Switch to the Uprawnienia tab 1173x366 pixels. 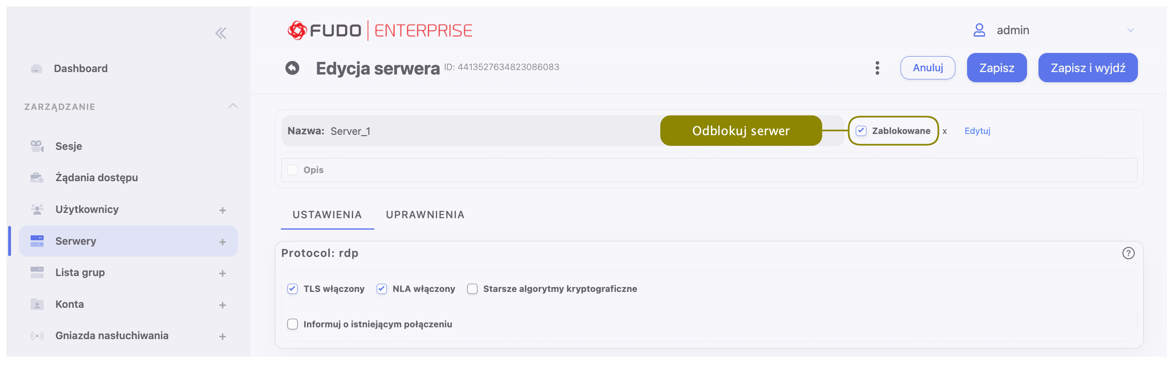coord(425,215)
